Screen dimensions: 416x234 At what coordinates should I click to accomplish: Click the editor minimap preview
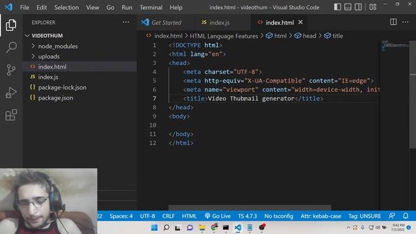pos(395,45)
